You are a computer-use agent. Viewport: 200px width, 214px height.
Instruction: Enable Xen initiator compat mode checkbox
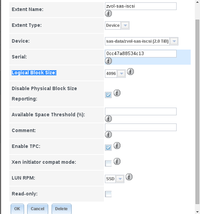[x=108, y=163]
